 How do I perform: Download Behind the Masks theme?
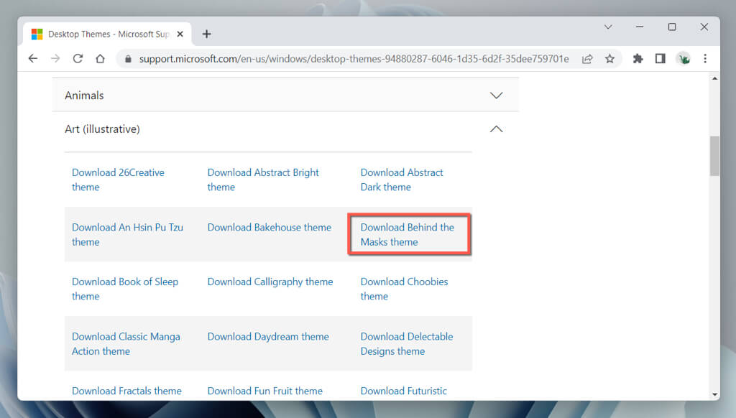(x=408, y=234)
